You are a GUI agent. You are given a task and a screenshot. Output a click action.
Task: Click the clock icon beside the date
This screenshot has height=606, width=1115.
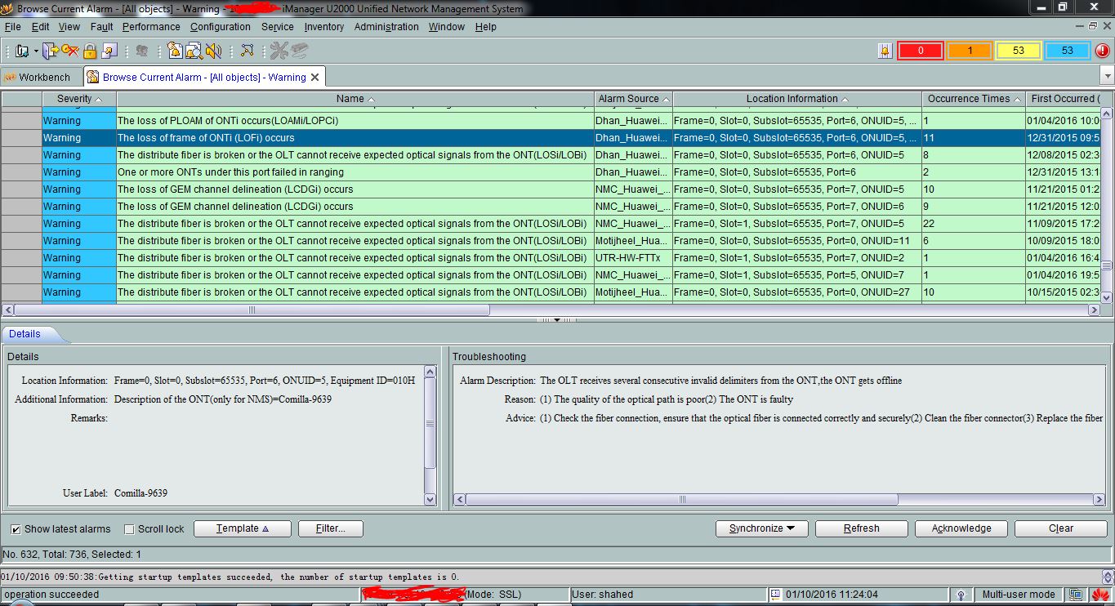click(x=776, y=595)
